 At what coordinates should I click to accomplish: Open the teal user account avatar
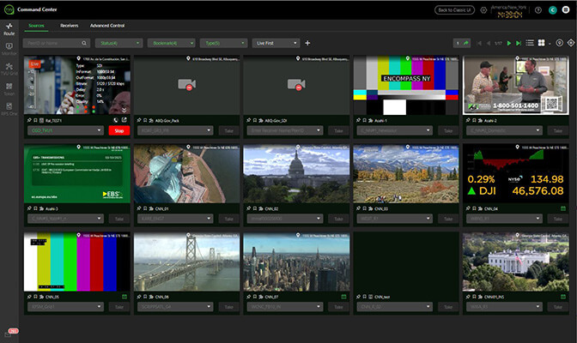(553, 10)
